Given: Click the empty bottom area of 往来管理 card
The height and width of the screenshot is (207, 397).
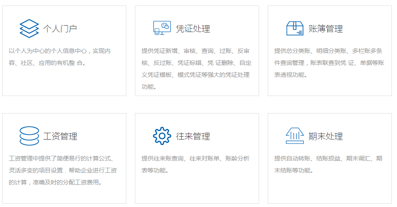Looking at the screenshot, I should (197, 190).
